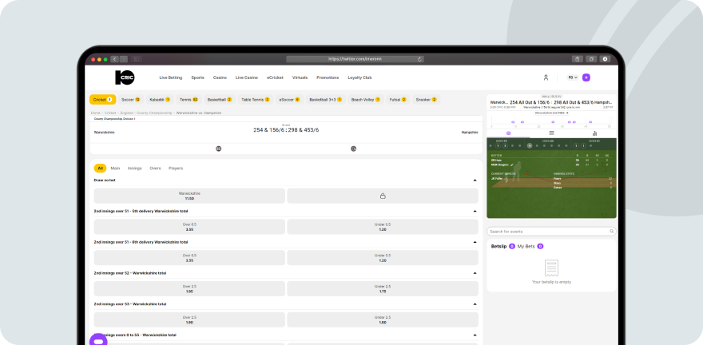Go back with browser back arrow
Screen dimensions: 703x345
pos(114,59)
